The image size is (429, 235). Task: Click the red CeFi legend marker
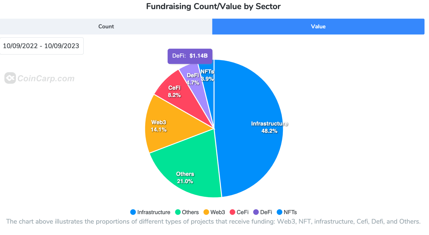232,212
